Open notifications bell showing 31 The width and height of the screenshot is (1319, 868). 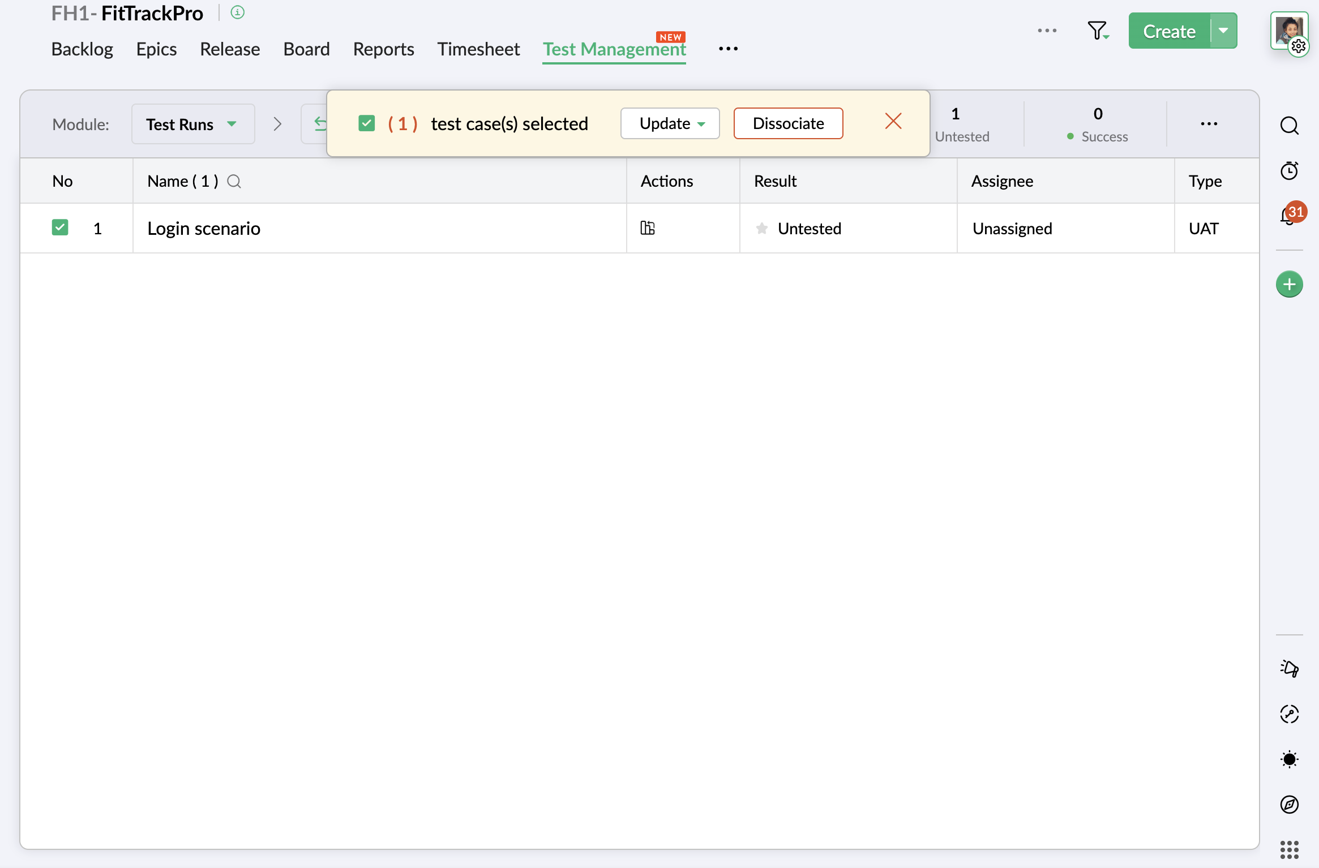[1289, 216]
